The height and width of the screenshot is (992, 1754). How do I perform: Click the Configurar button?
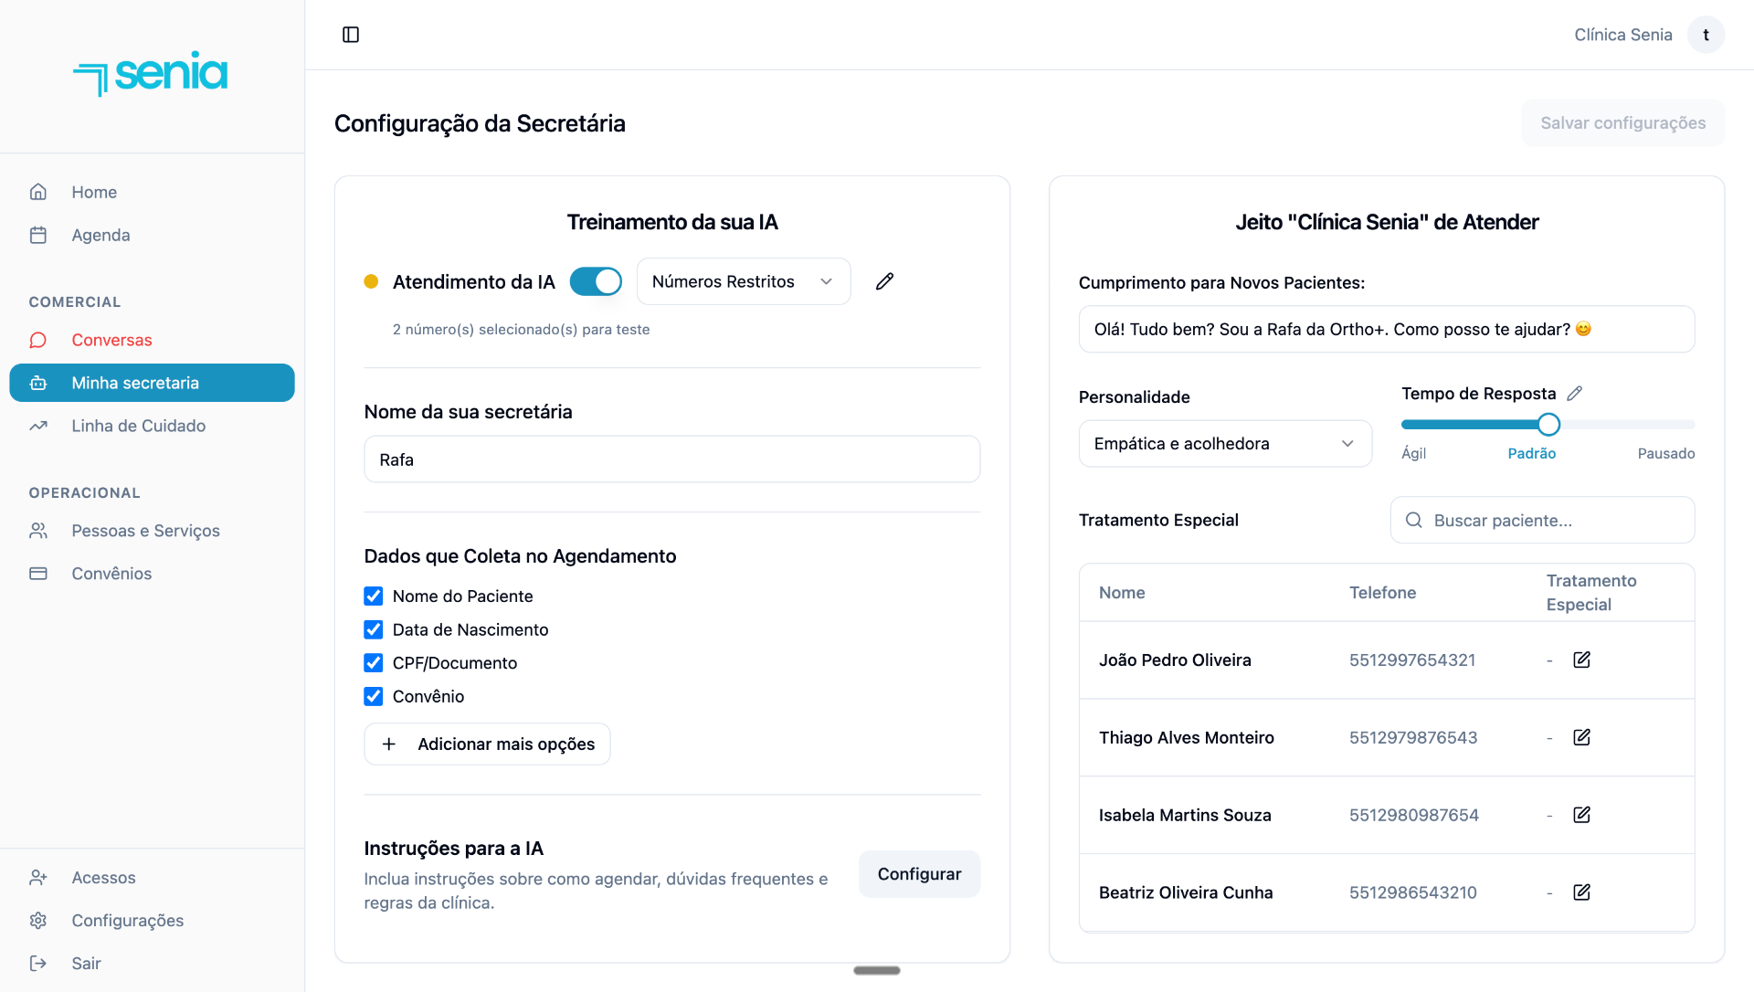point(919,874)
